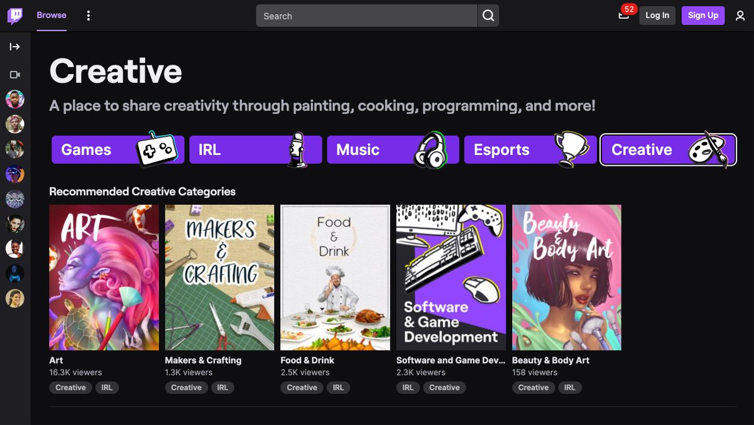Click the search input field
The image size is (754, 425).
pos(364,15)
